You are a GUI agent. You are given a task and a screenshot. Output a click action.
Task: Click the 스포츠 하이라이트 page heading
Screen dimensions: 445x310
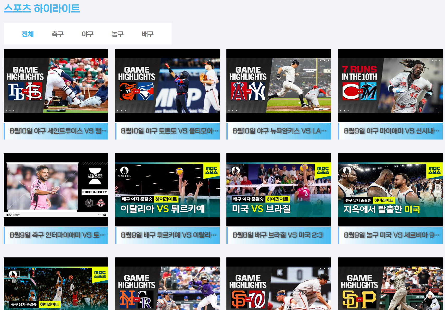tap(42, 8)
